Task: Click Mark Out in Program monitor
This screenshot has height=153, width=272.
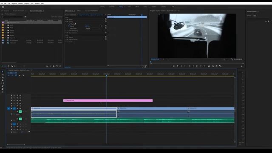Action: pyautogui.click(x=185, y=66)
